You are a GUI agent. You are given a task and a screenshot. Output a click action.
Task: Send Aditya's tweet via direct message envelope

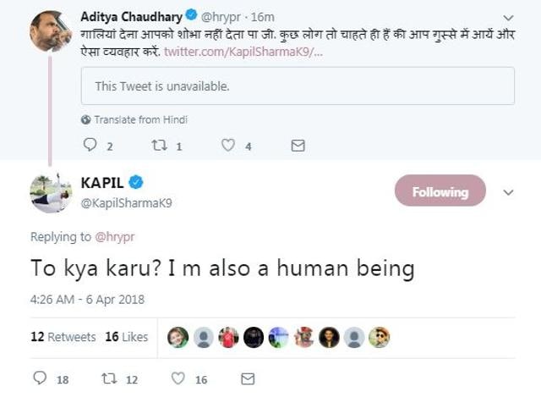pos(298,146)
